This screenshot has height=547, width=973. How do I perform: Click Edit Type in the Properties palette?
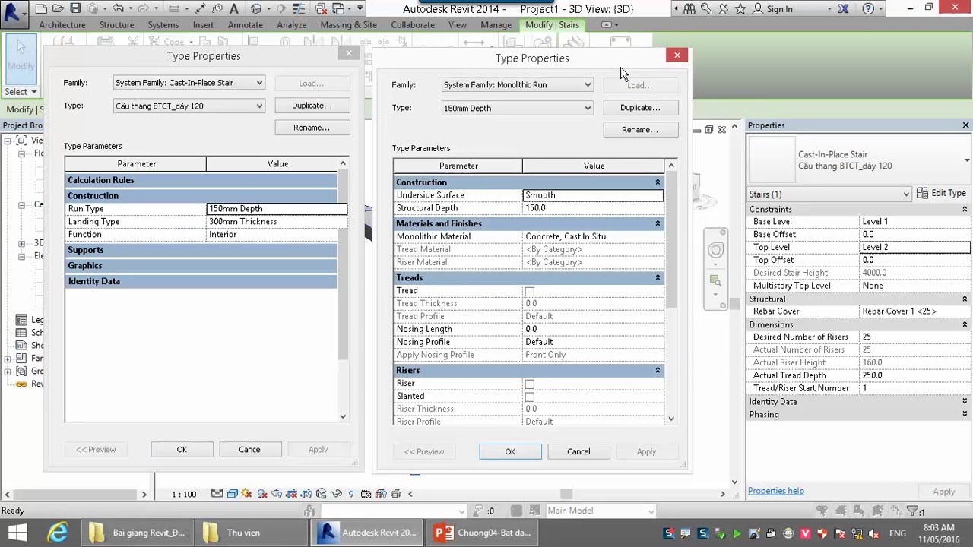coord(942,193)
